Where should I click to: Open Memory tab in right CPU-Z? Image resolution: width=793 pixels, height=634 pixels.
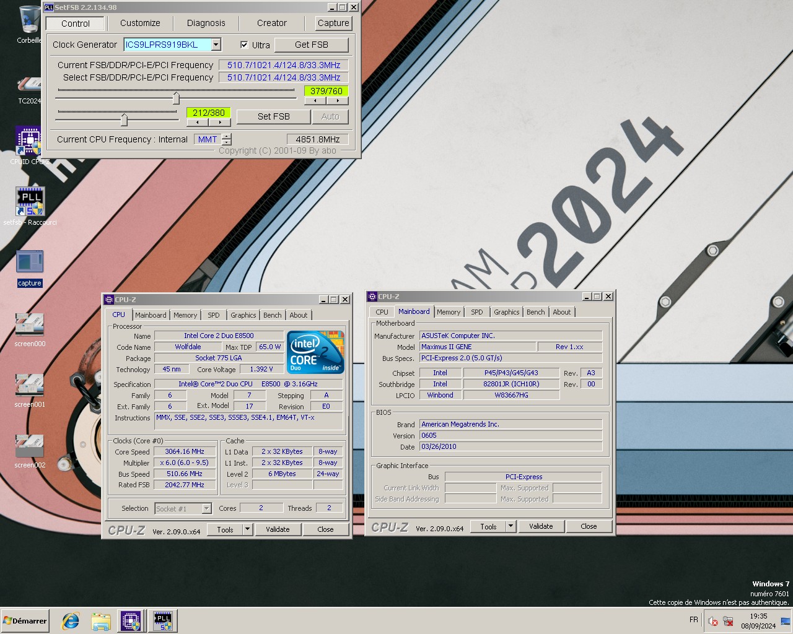coord(449,312)
